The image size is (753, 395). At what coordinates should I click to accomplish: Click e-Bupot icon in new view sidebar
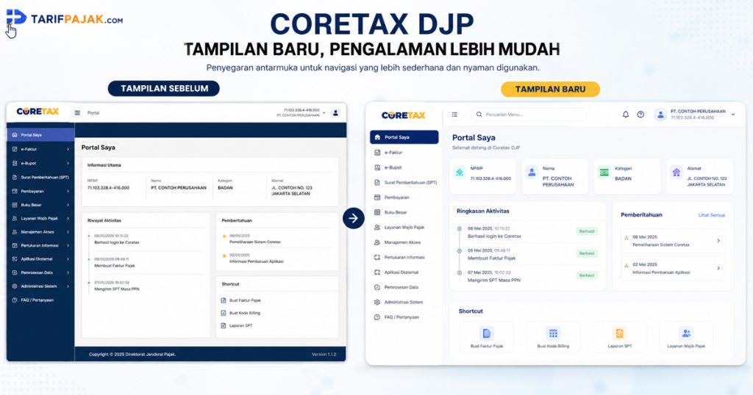tap(377, 168)
